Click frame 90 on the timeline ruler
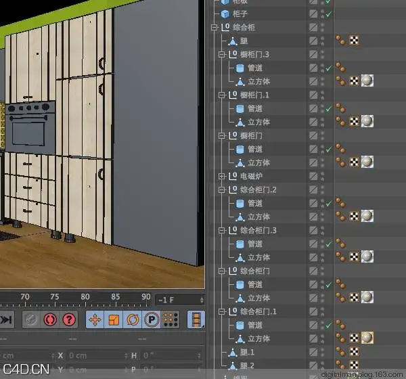The height and width of the screenshot is (379, 406). pos(145,297)
